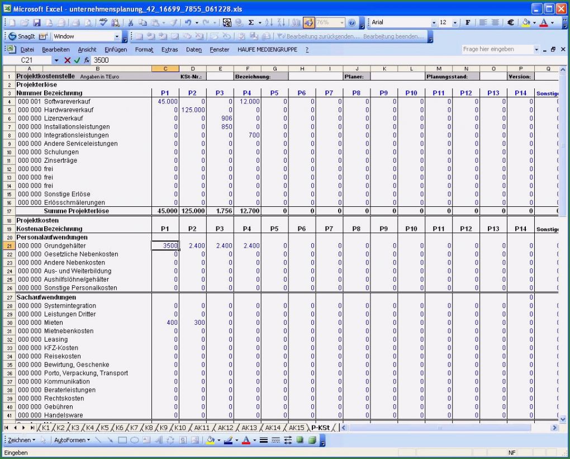
Task: Click the Format Painter icon
Action: tap(173, 23)
